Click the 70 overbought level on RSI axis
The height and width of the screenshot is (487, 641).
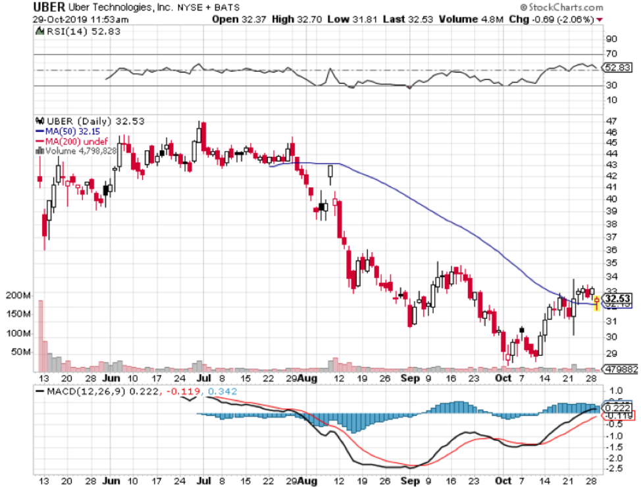(x=611, y=53)
